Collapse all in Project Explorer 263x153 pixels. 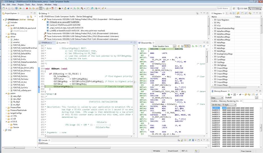coord(28,17)
